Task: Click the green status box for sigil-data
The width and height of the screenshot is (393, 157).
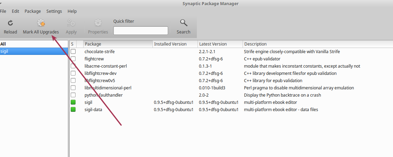Action: tap(73, 110)
